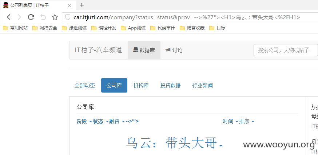Click the search box 搜索公司，人物或贴子

point(286,50)
